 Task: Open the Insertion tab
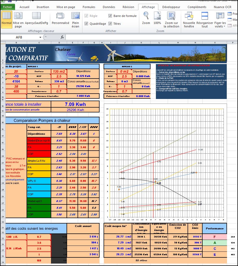[x=43, y=7]
